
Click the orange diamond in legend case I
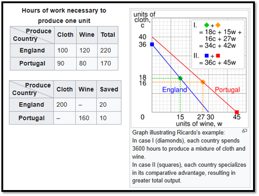(218, 25)
